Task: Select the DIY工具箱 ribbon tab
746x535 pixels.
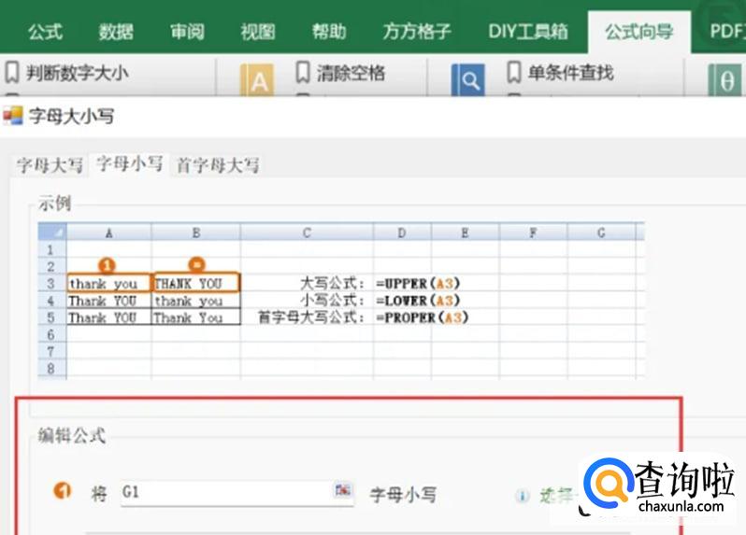Action: pos(528,32)
